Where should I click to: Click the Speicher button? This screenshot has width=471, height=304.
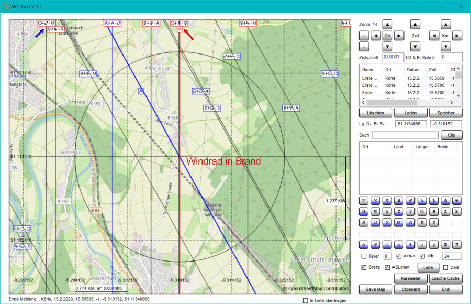446,113
